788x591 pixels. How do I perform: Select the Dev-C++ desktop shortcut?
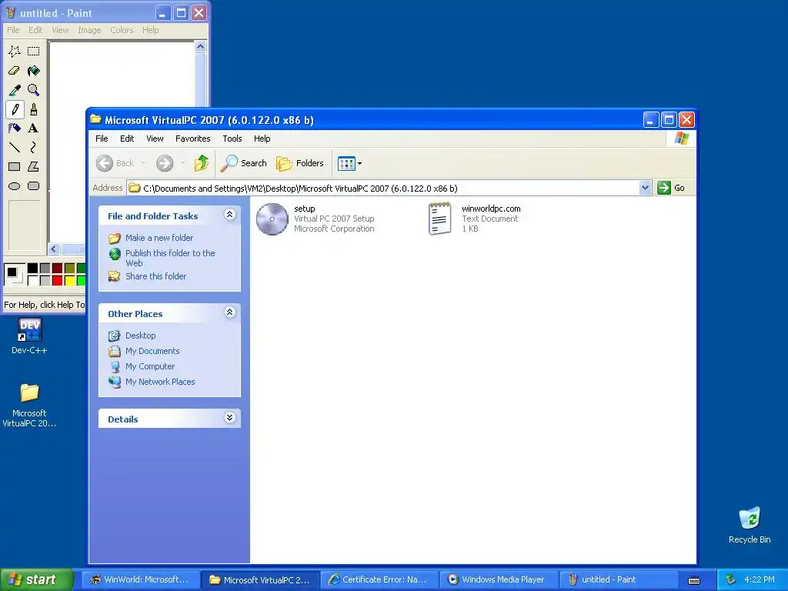29,336
